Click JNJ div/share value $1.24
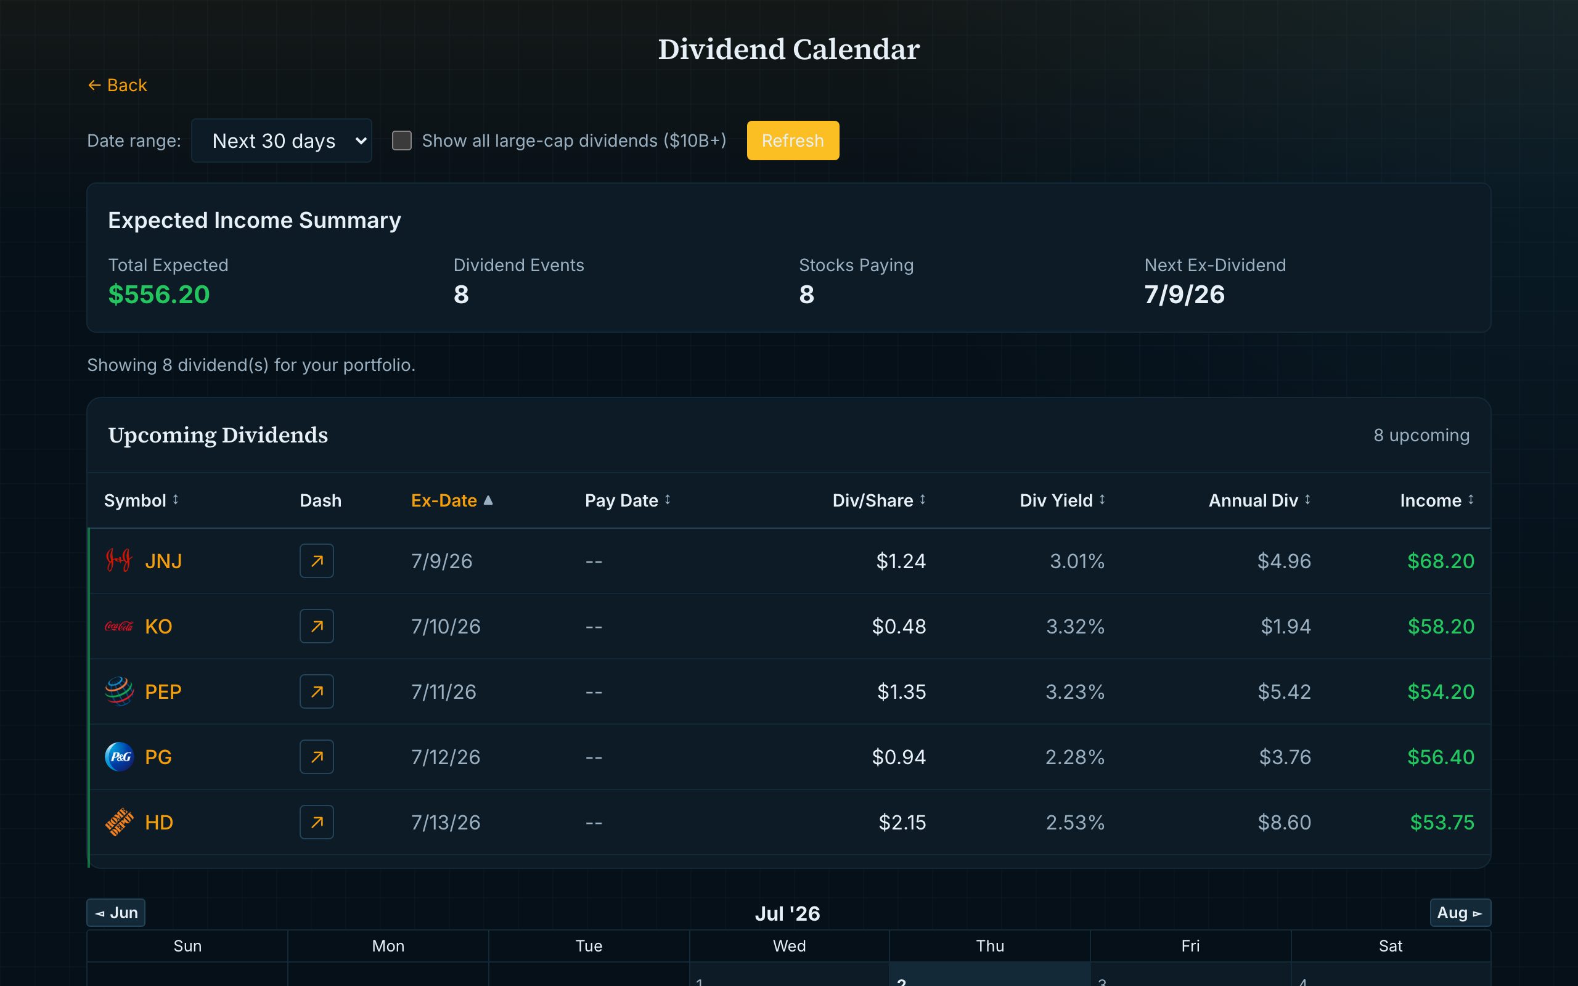The height and width of the screenshot is (986, 1578). [x=901, y=561]
